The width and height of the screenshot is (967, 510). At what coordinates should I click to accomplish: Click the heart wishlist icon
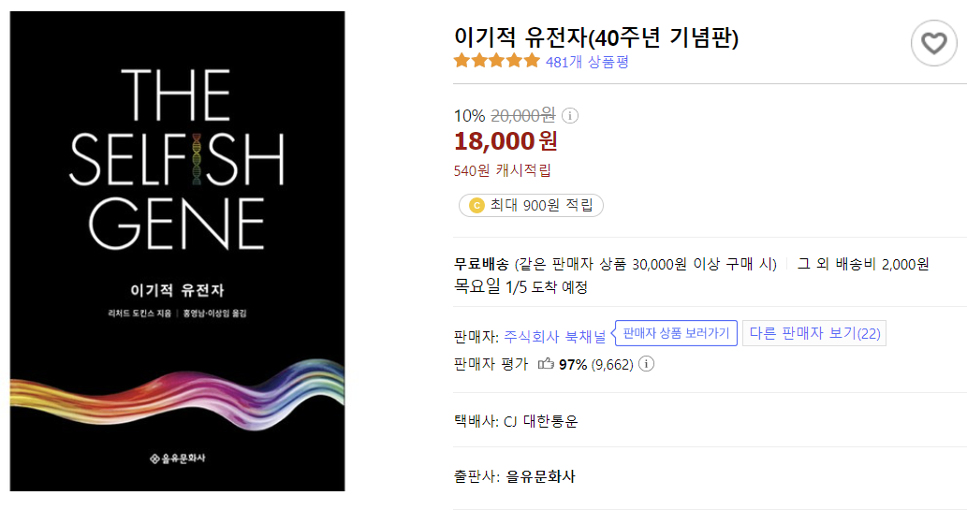pyautogui.click(x=933, y=43)
